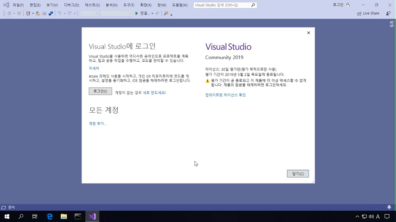Click the Save All toolbar icon

coord(51,13)
